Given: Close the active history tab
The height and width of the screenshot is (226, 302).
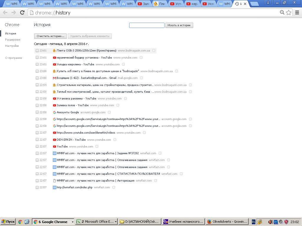Looking at the screenshot, I should 245,4.
